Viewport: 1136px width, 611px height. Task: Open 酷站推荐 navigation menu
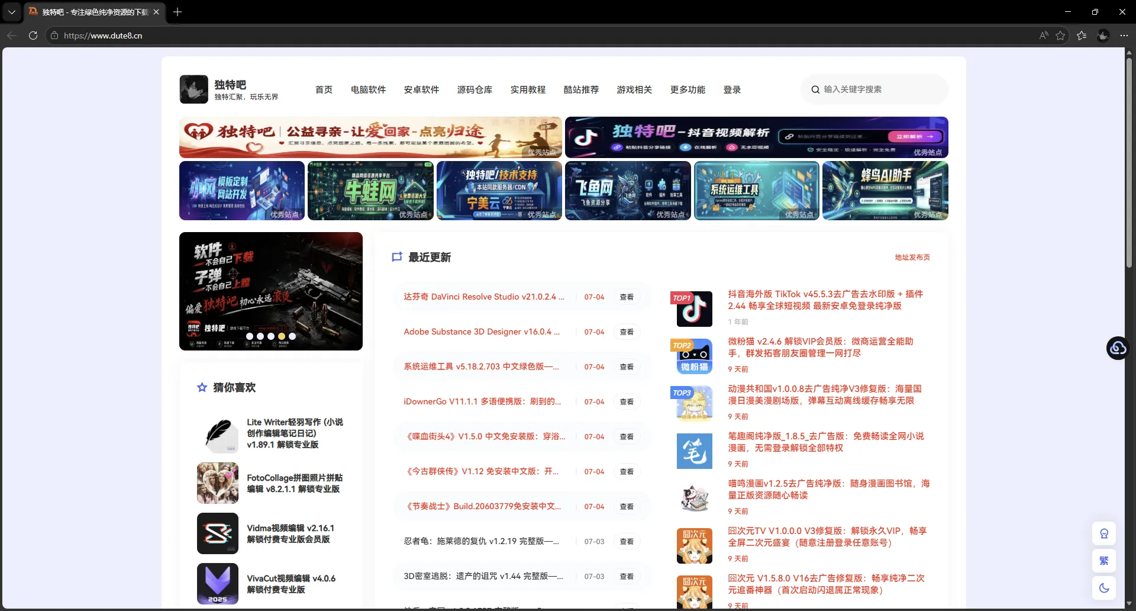click(x=581, y=89)
